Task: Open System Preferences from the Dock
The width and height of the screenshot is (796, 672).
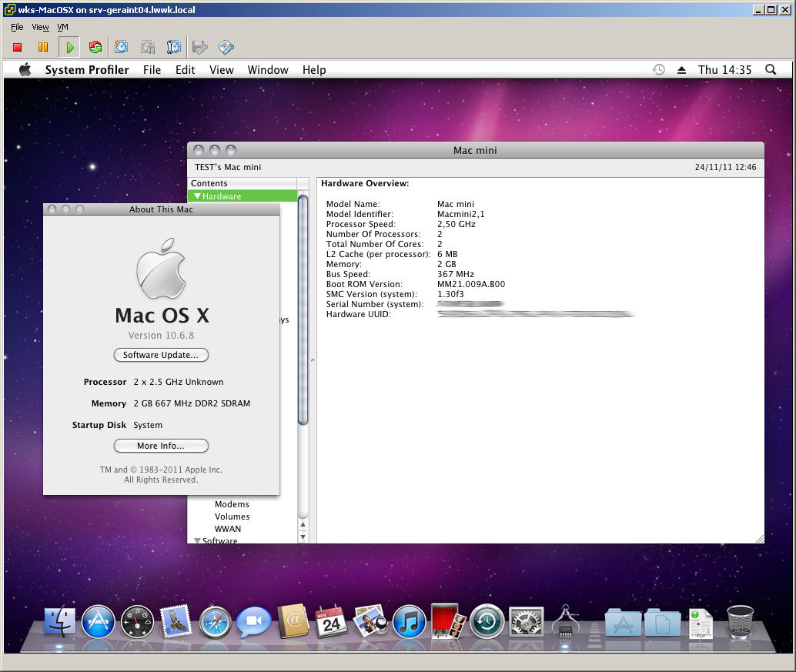Action: (526, 621)
